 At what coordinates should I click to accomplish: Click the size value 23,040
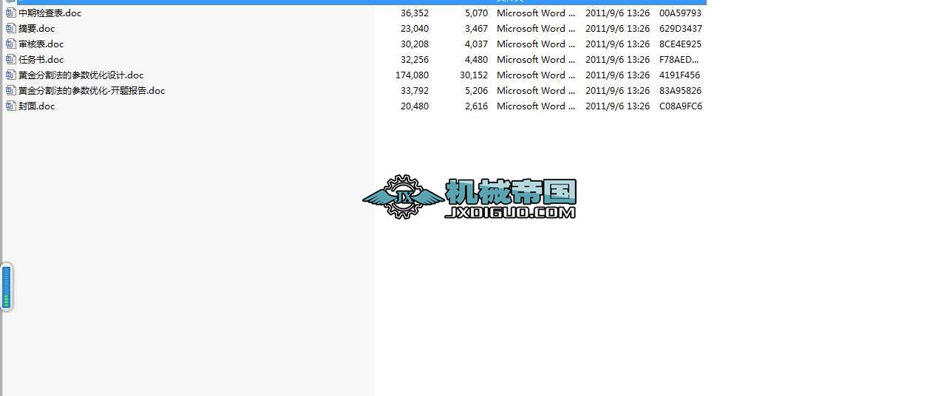pos(415,29)
